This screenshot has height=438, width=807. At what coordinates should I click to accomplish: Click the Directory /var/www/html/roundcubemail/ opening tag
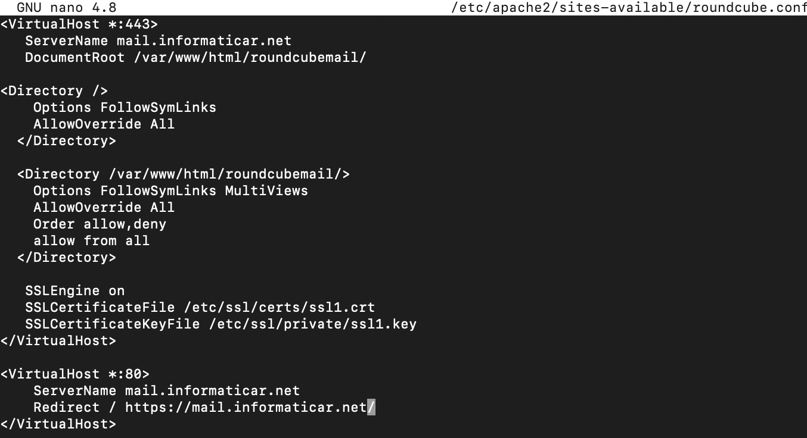184,174
